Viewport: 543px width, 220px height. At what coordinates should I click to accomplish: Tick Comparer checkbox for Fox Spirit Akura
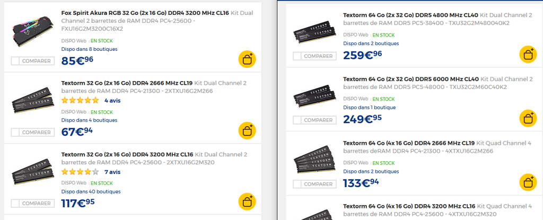coord(15,61)
